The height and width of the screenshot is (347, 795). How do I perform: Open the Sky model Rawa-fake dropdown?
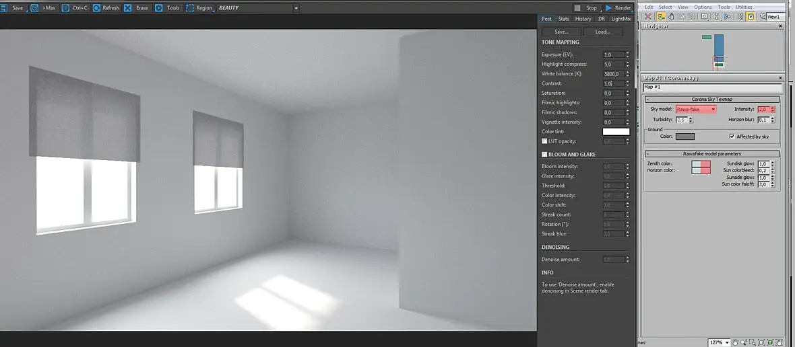click(x=695, y=109)
